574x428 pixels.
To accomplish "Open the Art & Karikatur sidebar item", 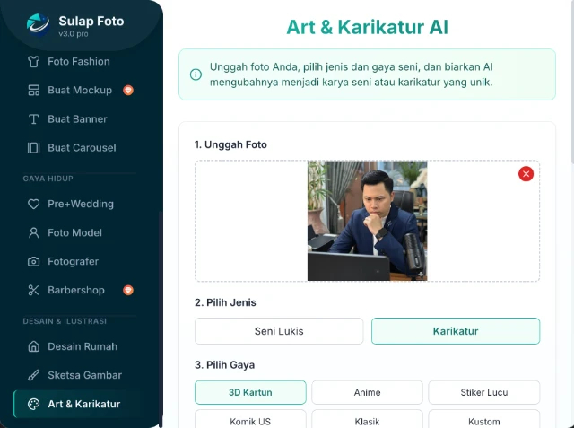I will click(x=83, y=405).
